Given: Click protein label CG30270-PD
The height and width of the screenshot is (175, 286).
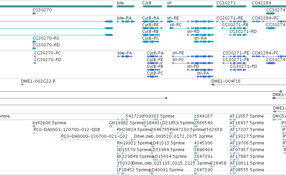Looking at the screenshot, I should point(48,60).
